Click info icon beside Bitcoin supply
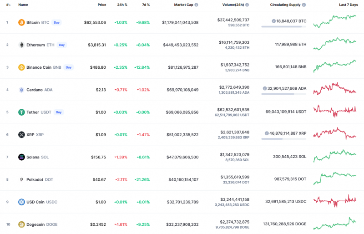 point(274,21)
